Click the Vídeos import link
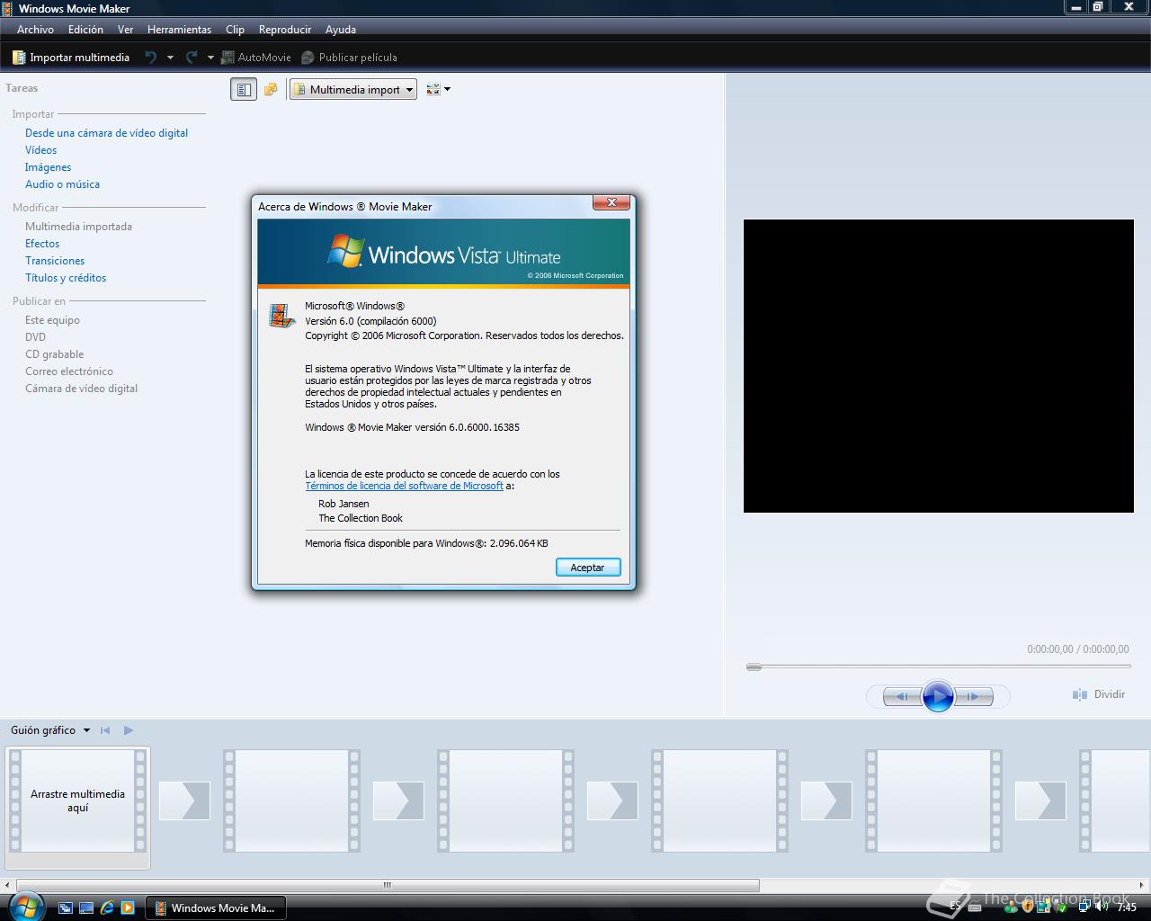The image size is (1151, 921). click(40, 149)
